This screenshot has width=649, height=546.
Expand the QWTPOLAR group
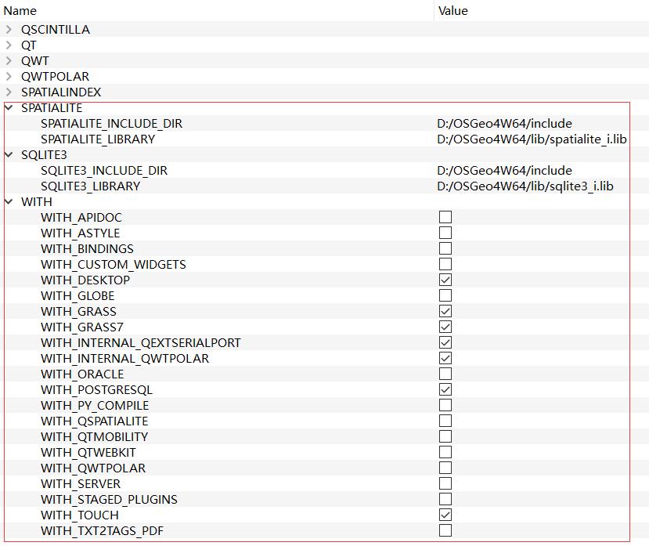tap(9, 76)
